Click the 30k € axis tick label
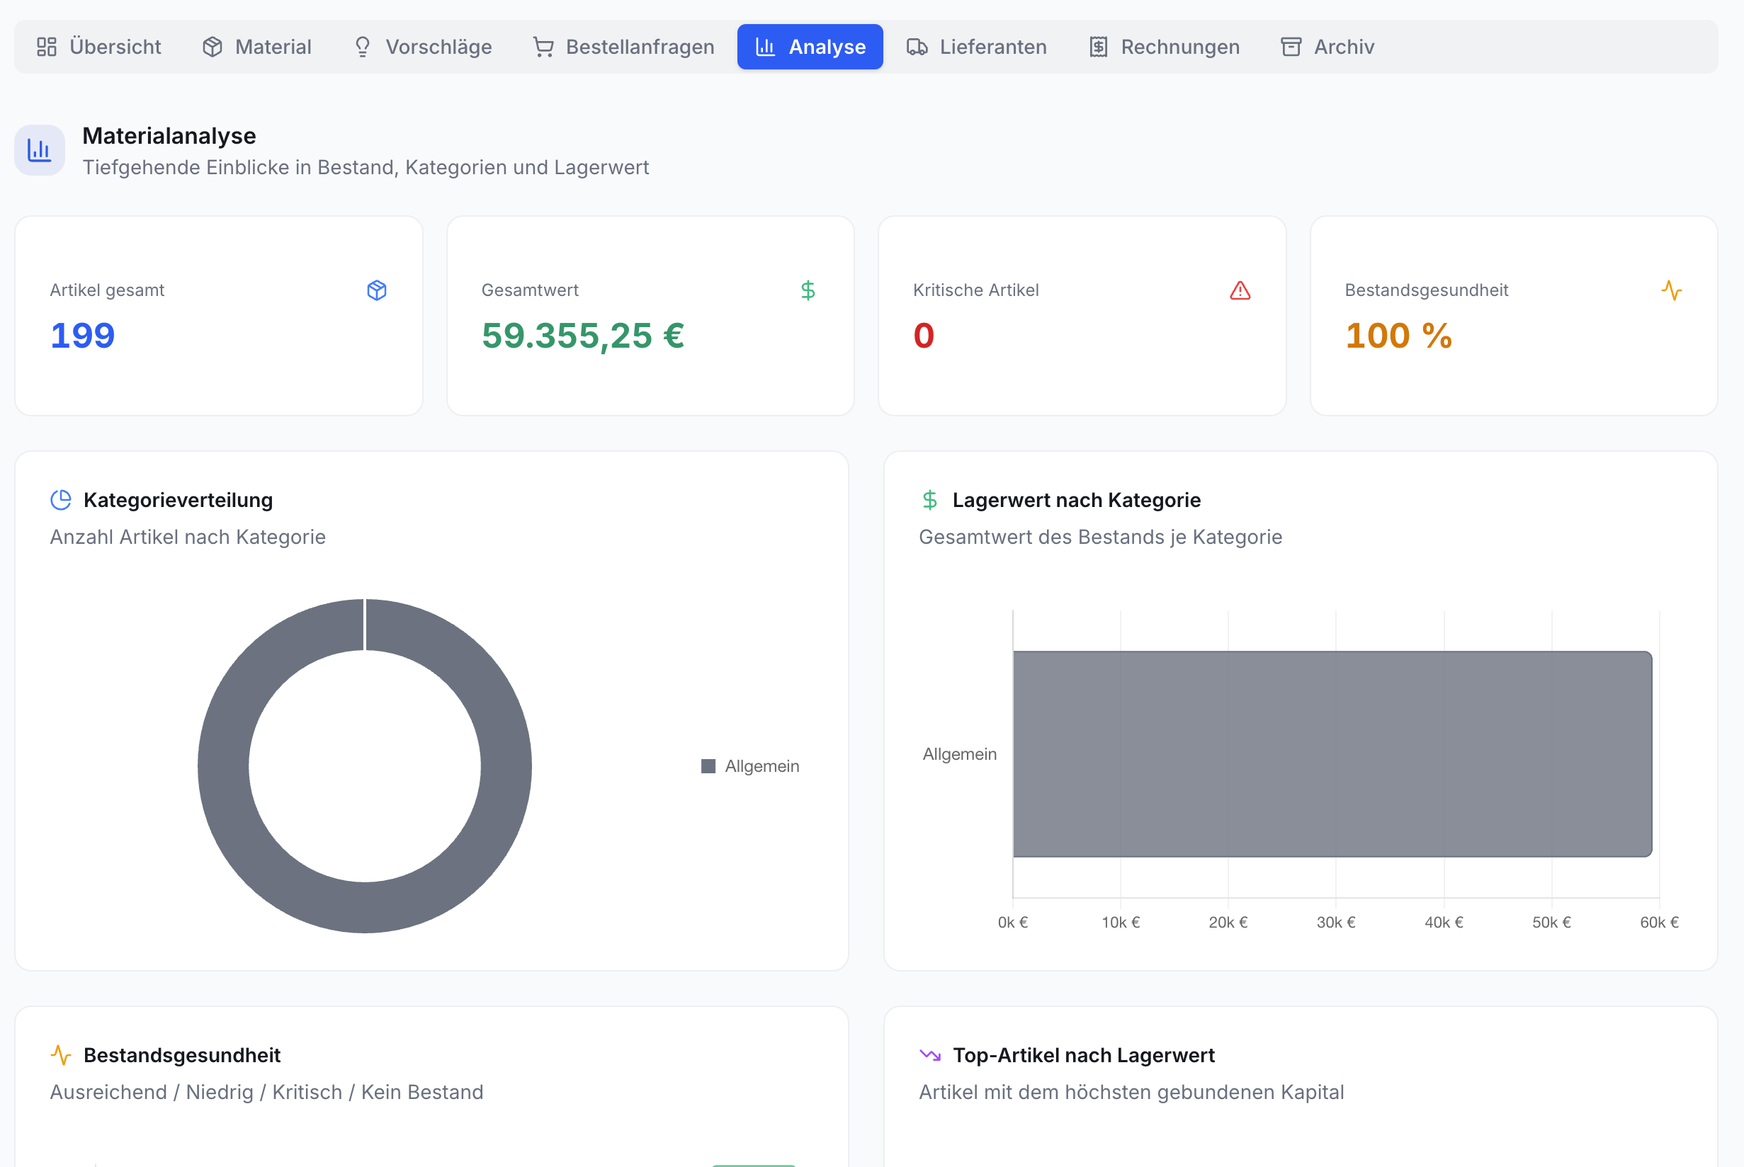The height and width of the screenshot is (1167, 1744). [1336, 922]
